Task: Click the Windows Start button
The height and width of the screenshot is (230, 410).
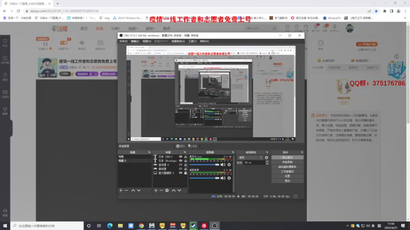Action: point(5,225)
